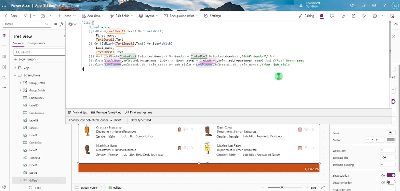Switch to the Components tab
This screenshot has width=400, height=191.
pos(36,43)
